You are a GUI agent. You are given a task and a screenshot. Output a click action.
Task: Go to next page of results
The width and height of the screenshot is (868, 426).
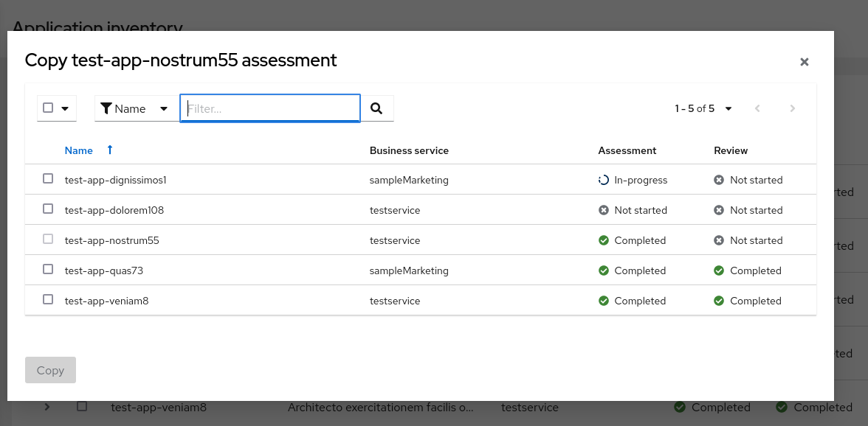(x=793, y=108)
